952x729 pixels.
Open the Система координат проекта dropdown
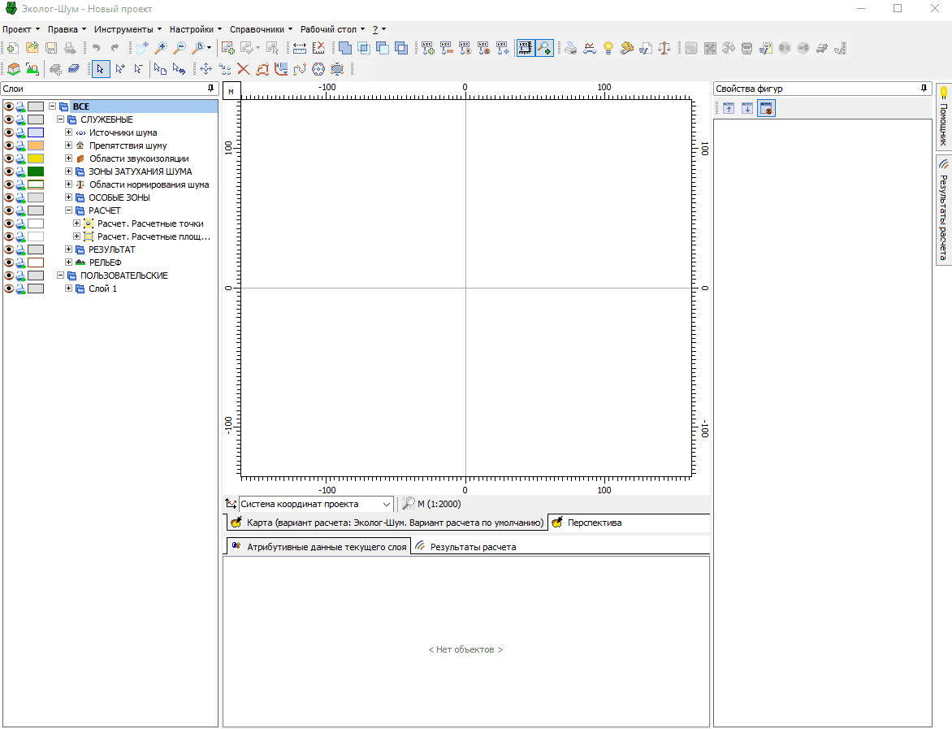click(387, 504)
